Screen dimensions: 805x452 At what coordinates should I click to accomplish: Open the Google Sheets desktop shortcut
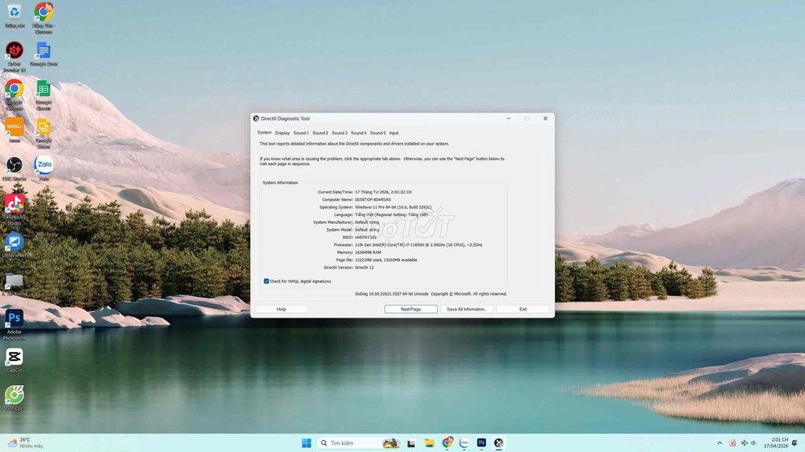click(44, 94)
